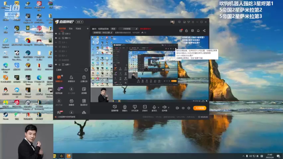Click the padlock icon in the top toolbar
This screenshot has height=159, width=283.
(186, 31)
